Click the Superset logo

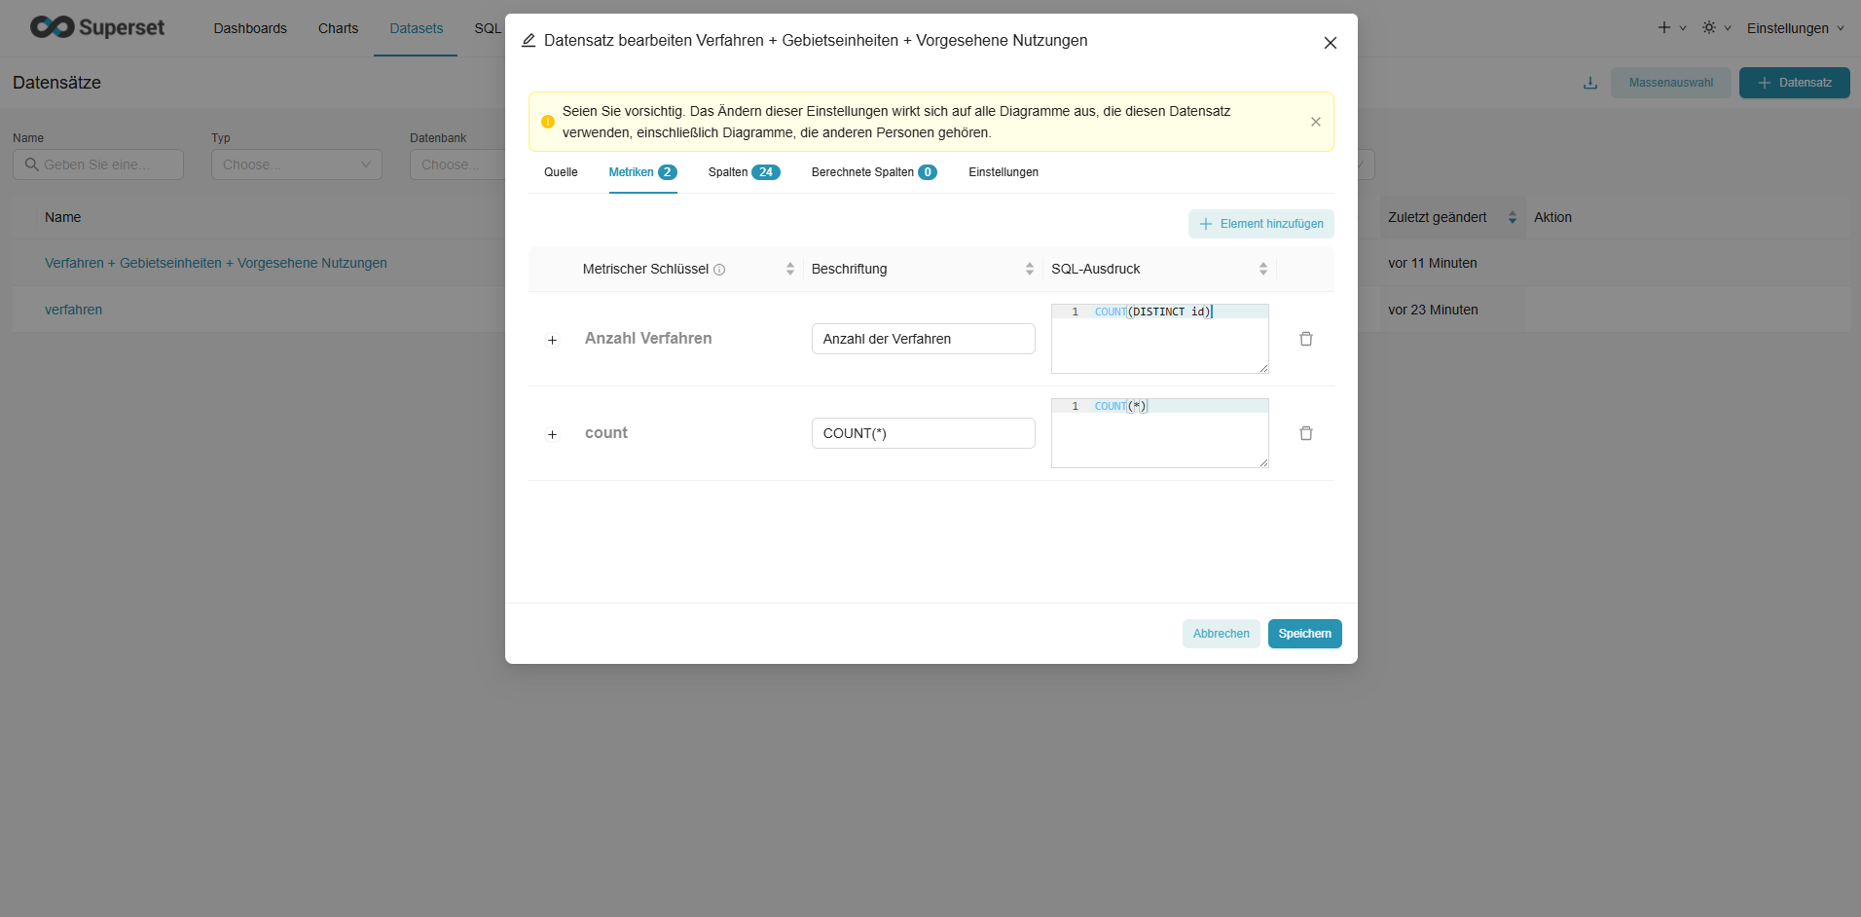[97, 27]
